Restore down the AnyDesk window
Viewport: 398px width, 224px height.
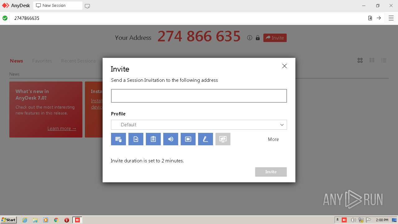(x=378, y=6)
